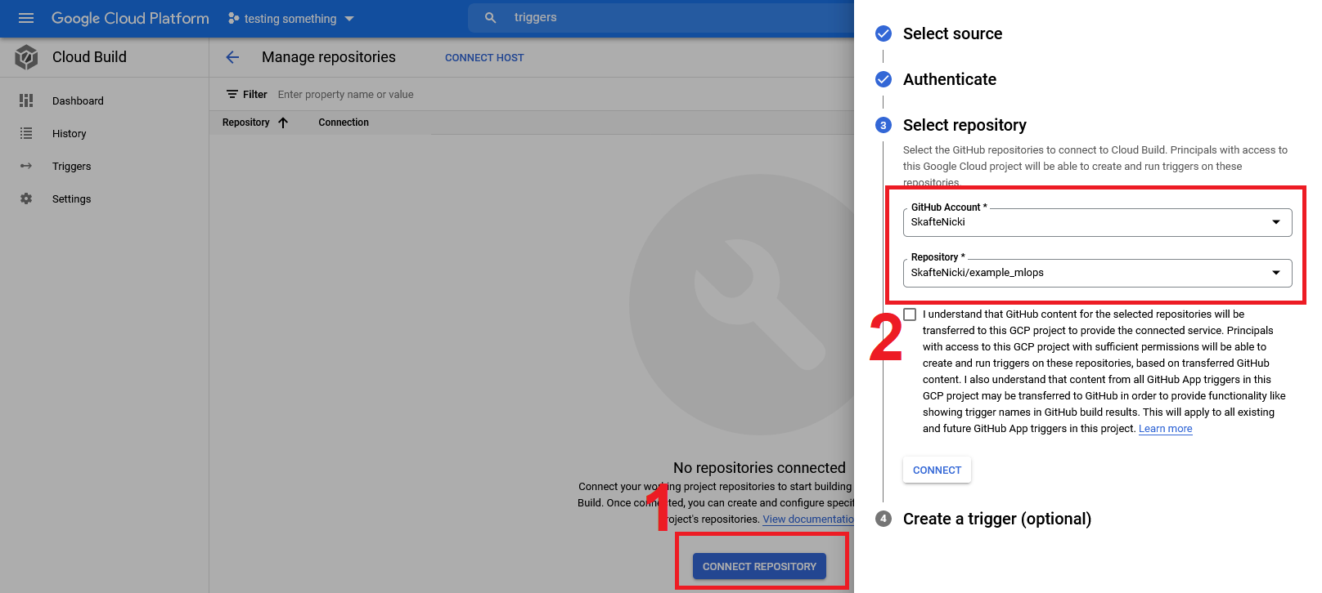This screenshot has height=593, width=1322.
Task: Click the Settings gear icon
Action: click(26, 198)
